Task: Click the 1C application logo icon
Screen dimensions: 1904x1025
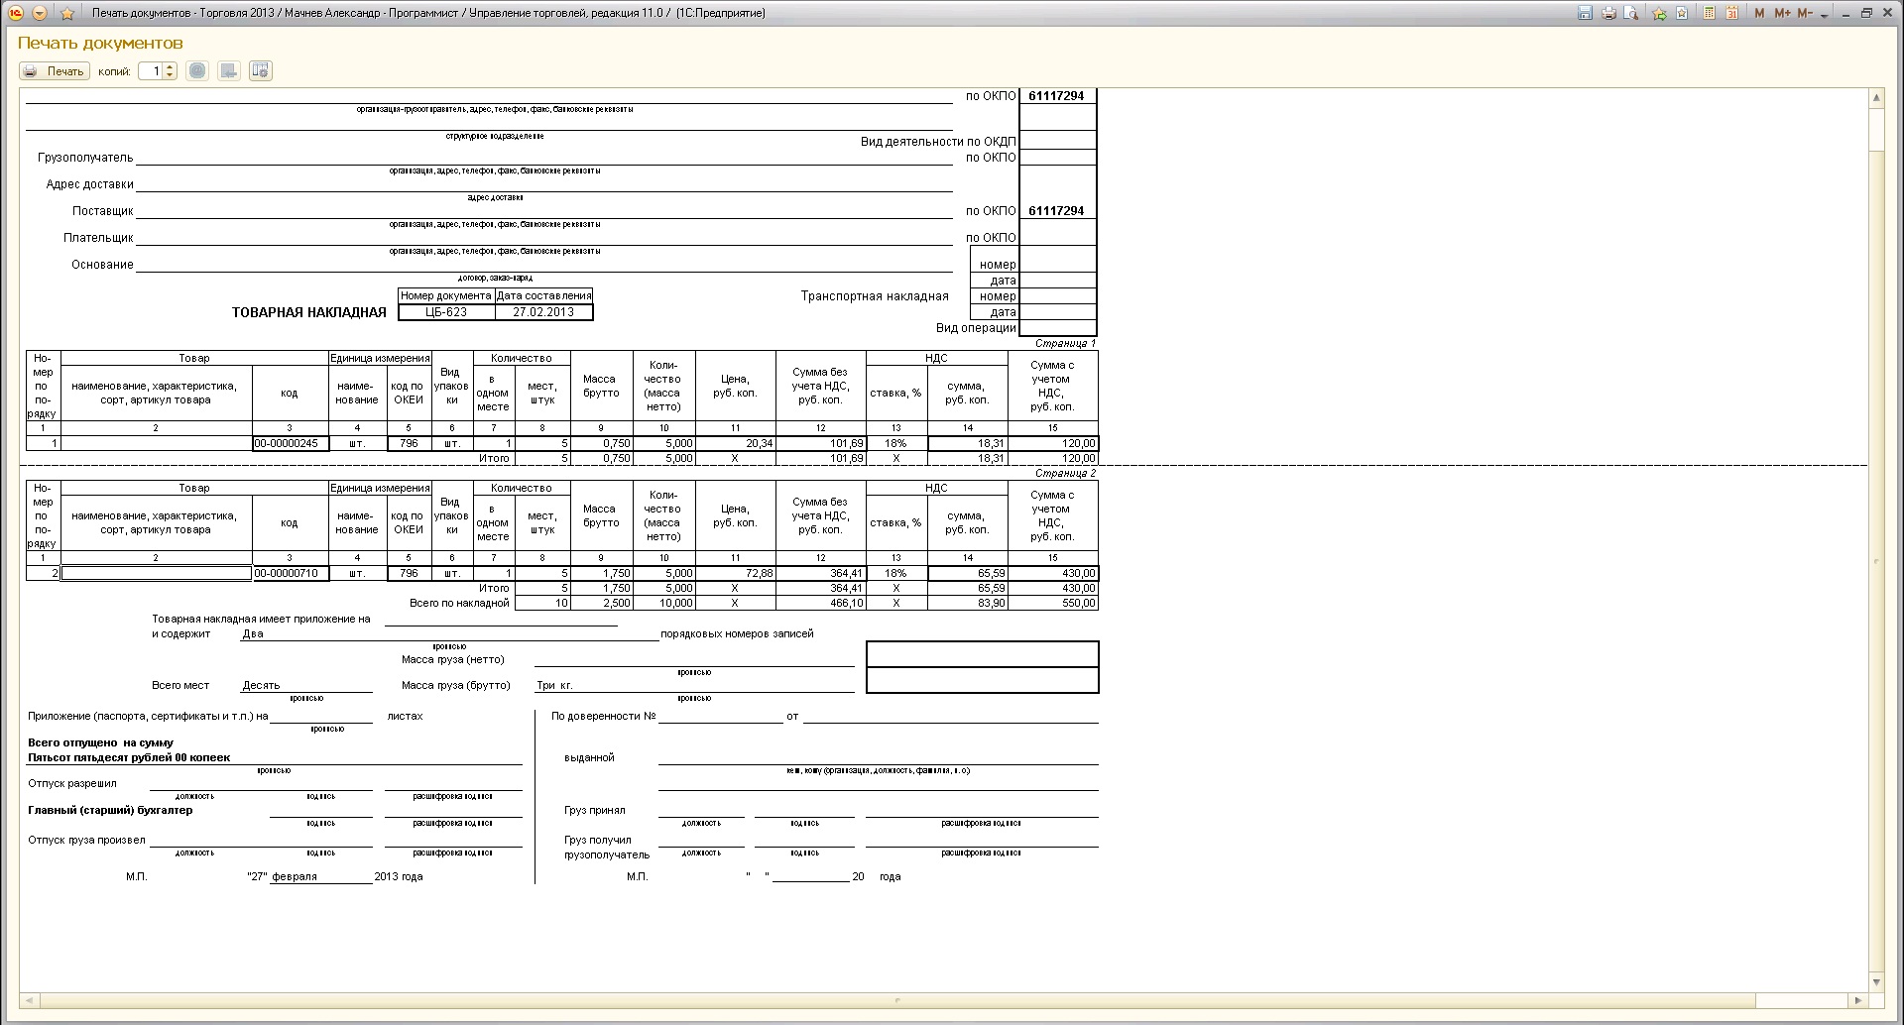Action: [16, 13]
